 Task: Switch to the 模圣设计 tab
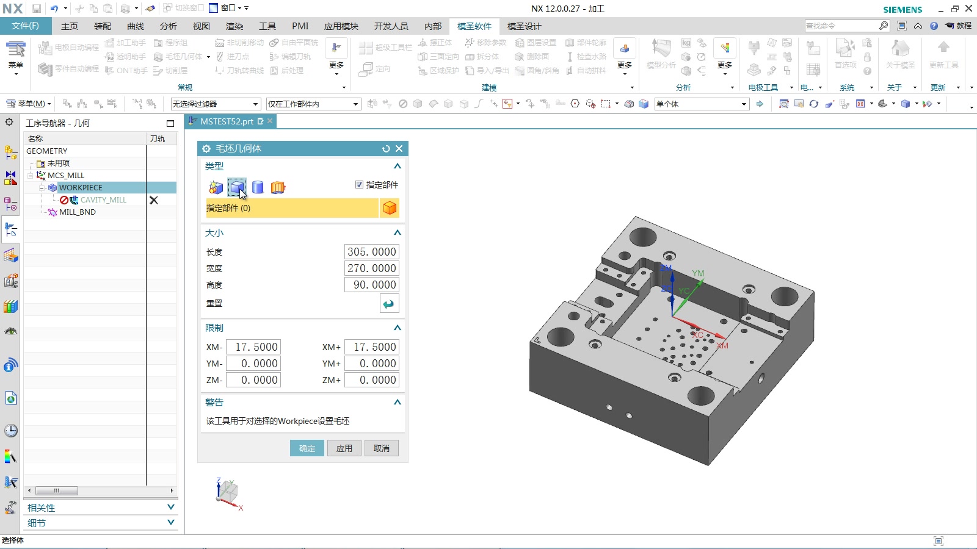click(x=524, y=26)
